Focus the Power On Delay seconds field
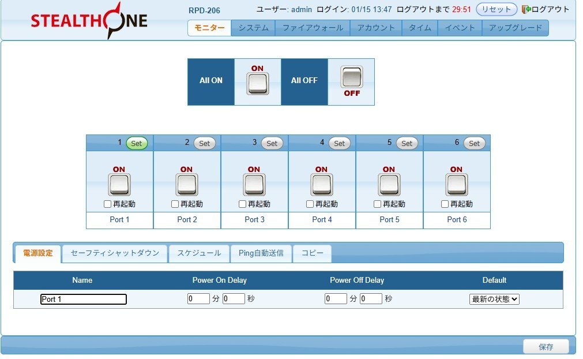The image size is (583, 359). pyautogui.click(x=234, y=299)
